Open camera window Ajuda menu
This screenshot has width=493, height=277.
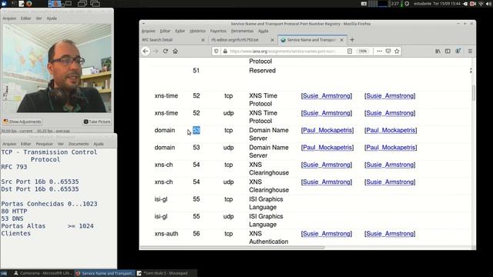52,18
